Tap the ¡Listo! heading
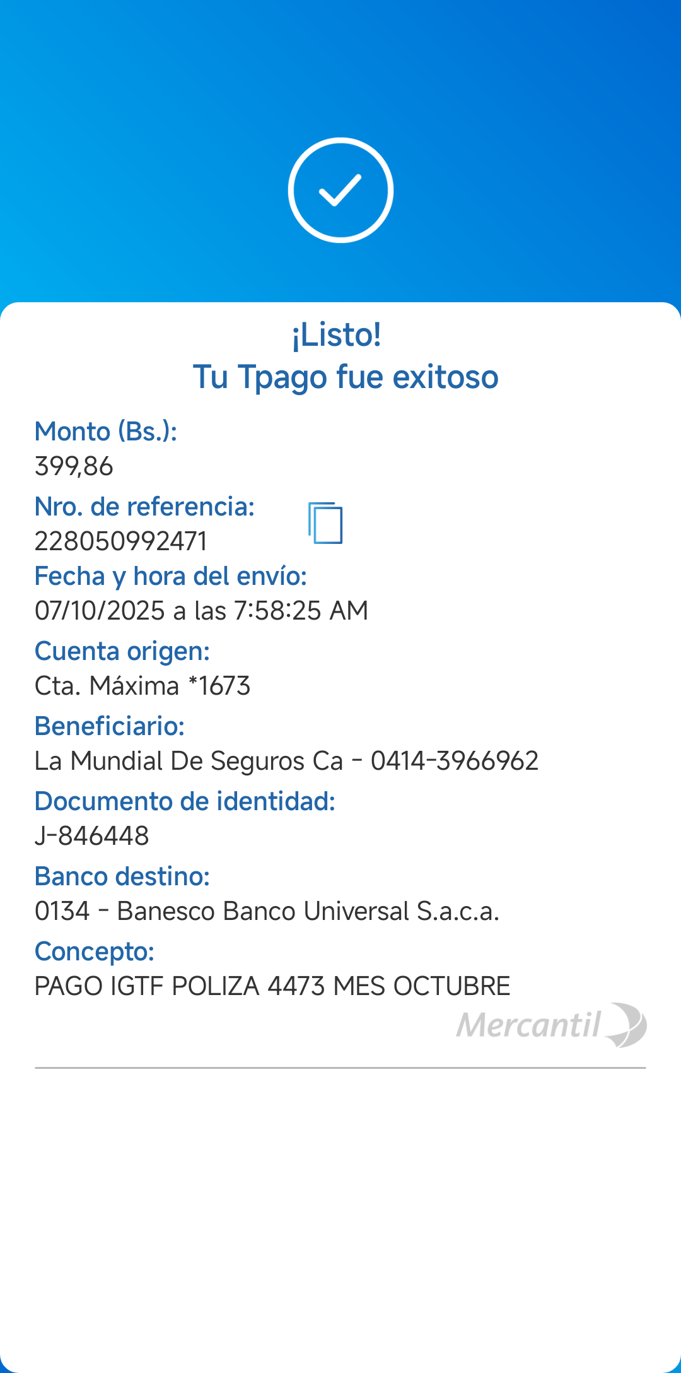 point(337,335)
